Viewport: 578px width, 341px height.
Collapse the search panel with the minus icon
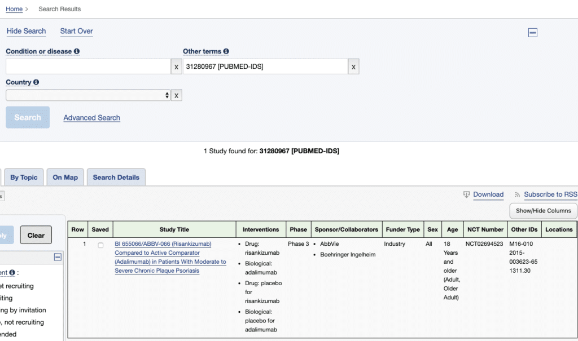pyautogui.click(x=533, y=33)
